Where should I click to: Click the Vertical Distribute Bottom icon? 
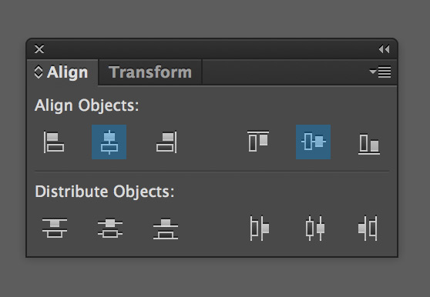(166, 229)
